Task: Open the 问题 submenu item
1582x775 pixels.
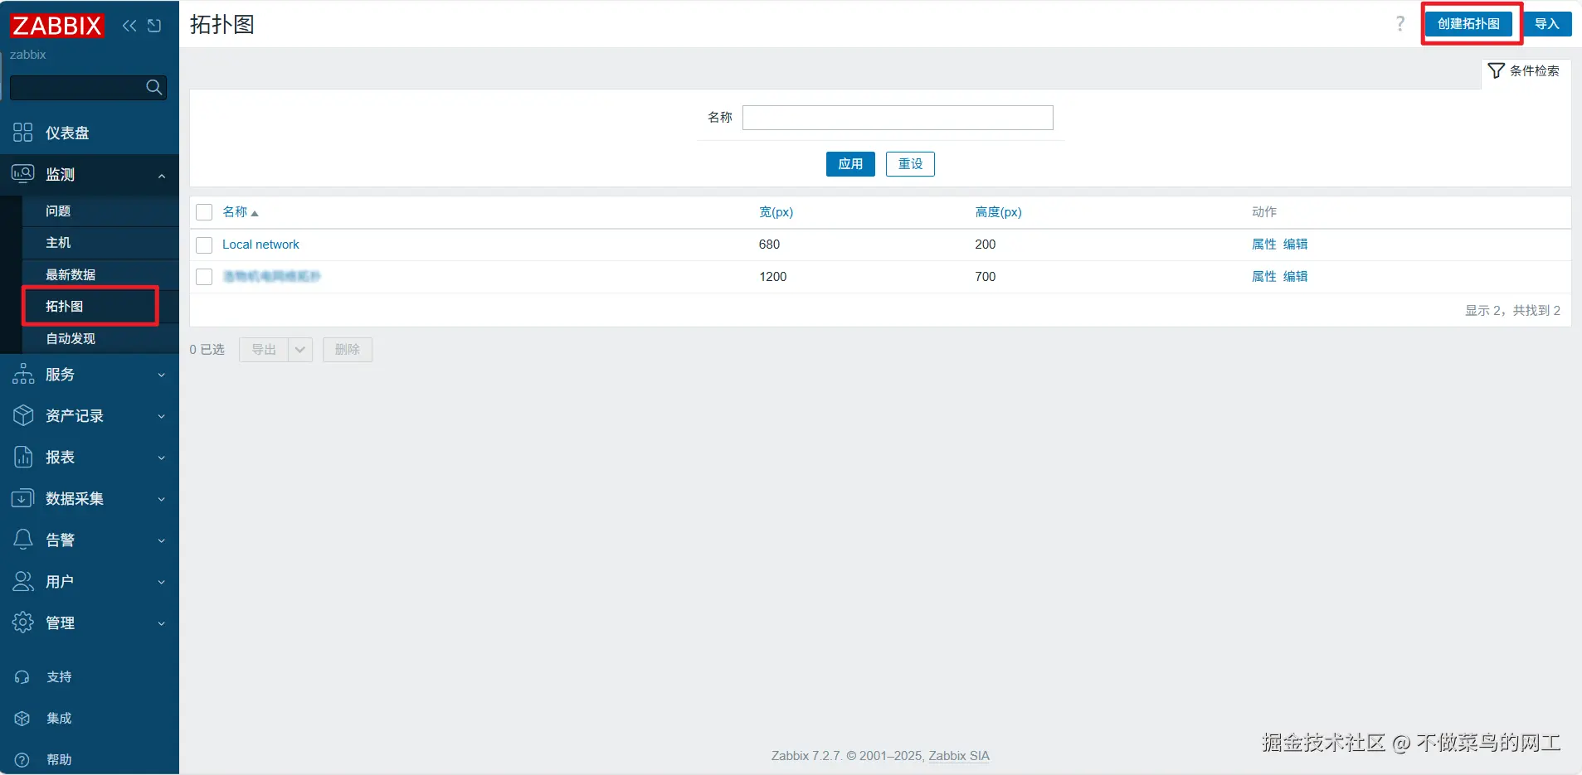Action: [58, 211]
